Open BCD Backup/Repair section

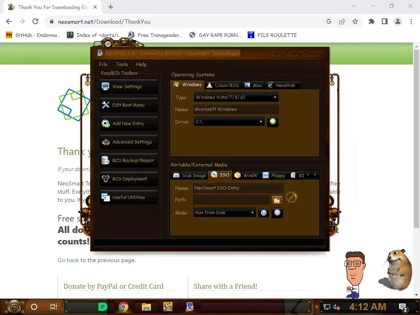(129, 160)
